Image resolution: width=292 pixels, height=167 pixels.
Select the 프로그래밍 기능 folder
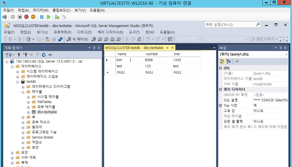pyautogui.click(x=44, y=132)
